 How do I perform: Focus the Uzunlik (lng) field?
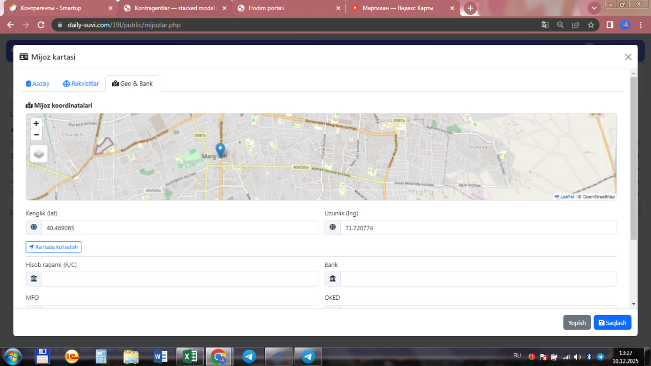point(478,228)
